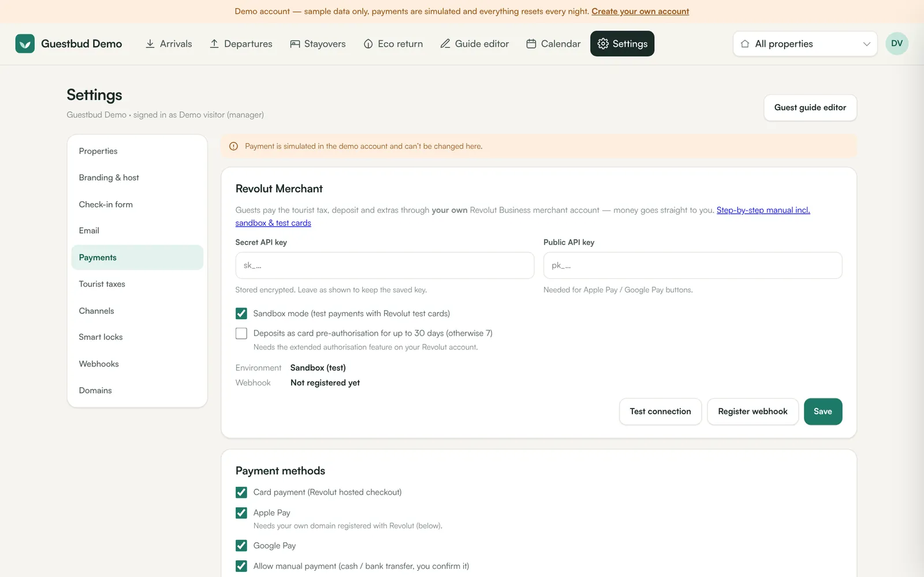
Task: Follow Create your own account link
Action: [x=640, y=12]
